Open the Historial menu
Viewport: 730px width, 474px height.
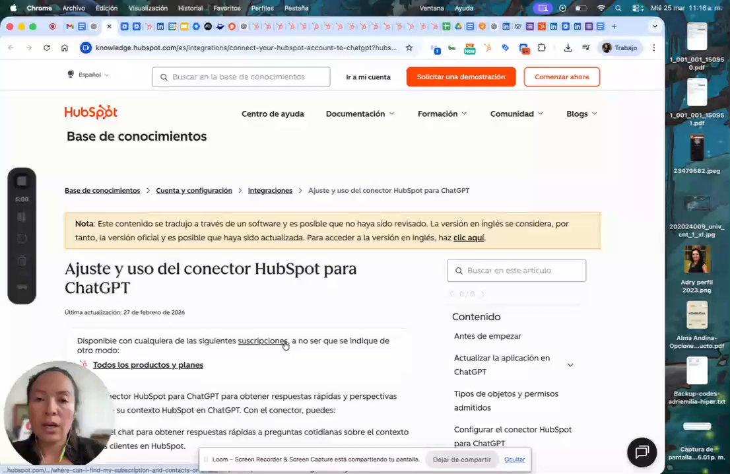point(190,8)
